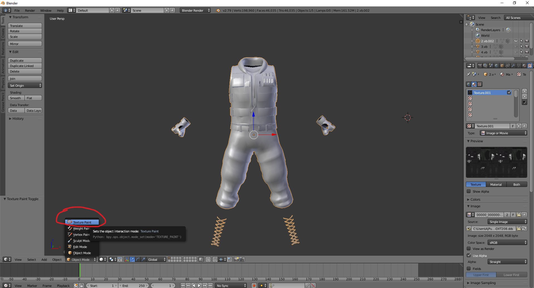Screen dimensions: 534x288
Task: Choose Texture Paint from mode menu
Action: pos(82,222)
